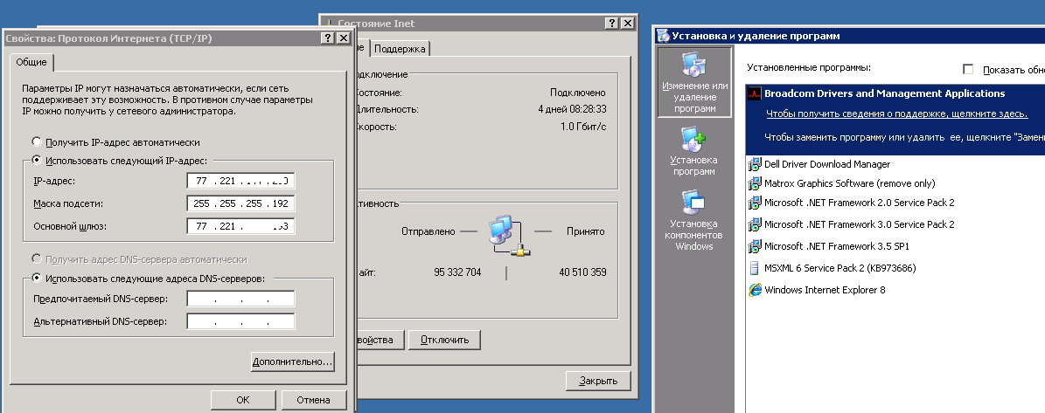Select 'Использовать следующий IP-адрес' radio button

click(x=36, y=161)
